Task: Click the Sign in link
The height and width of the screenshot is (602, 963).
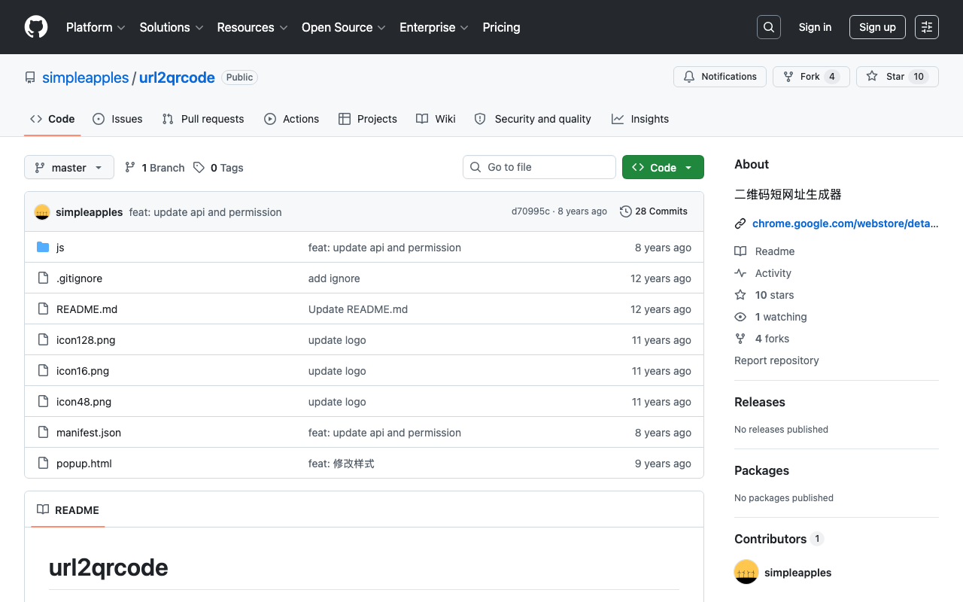Action: [x=815, y=27]
